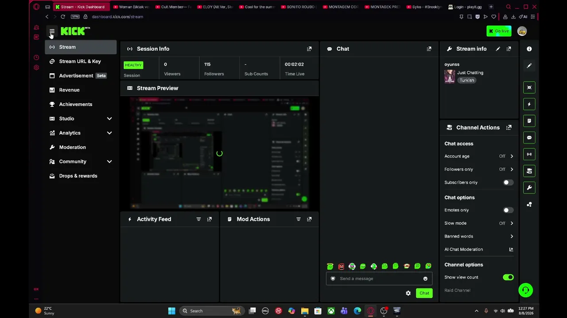Image resolution: width=567 pixels, height=318 pixels.
Task: Enable Subscribers only chat toggle
Action: (508, 182)
